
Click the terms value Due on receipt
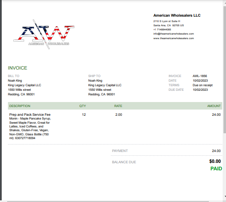(203, 85)
